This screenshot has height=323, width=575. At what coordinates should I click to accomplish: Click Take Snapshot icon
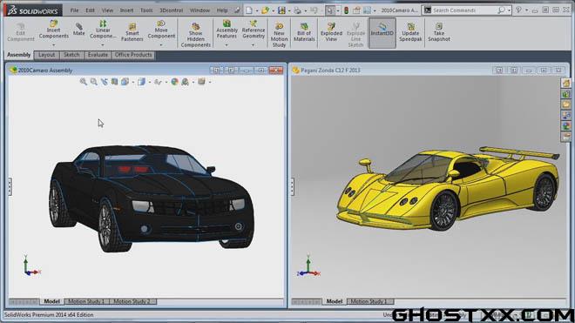(x=438, y=32)
